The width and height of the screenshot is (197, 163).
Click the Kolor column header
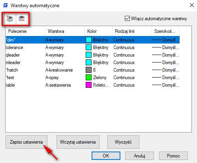[98, 31]
